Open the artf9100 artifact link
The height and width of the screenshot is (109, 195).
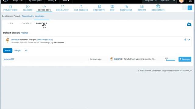pyautogui.click(x=41, y=40)
